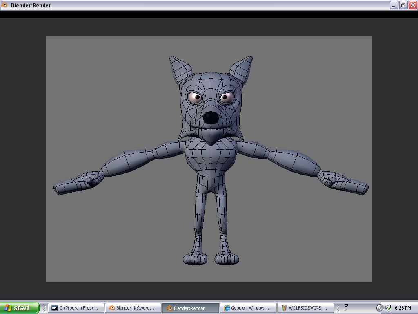The height and width of the screenshot is (314, 418).
Task: Open the WOLFSIDEWIRE taskbar window
Action: (x=305, y=308)
